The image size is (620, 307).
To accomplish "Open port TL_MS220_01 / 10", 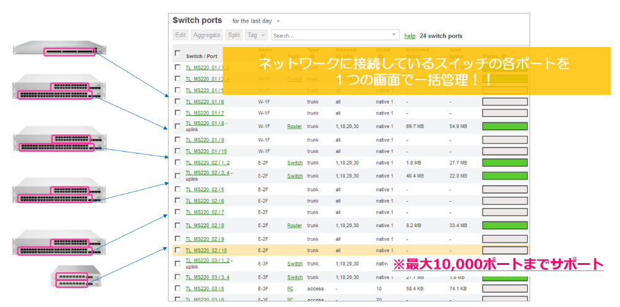I will [x=206, y=151].
